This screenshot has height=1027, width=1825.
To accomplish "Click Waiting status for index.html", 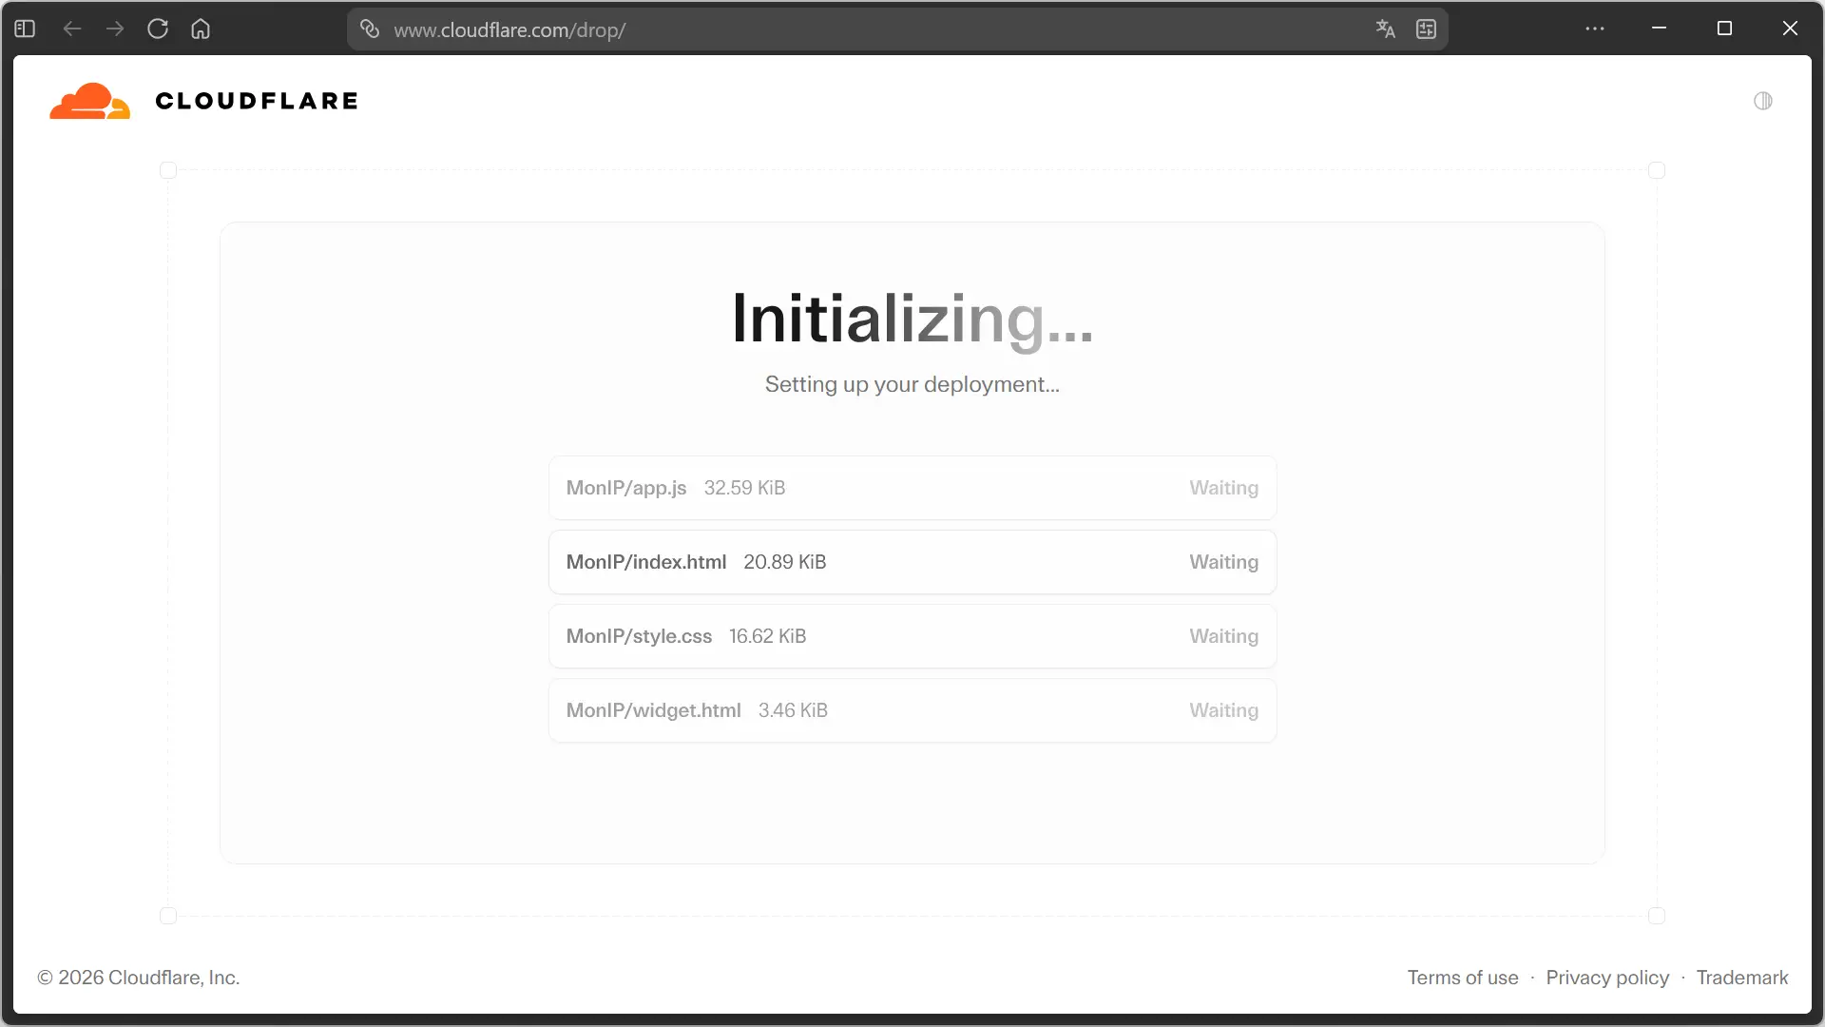I will [1223, 562].
